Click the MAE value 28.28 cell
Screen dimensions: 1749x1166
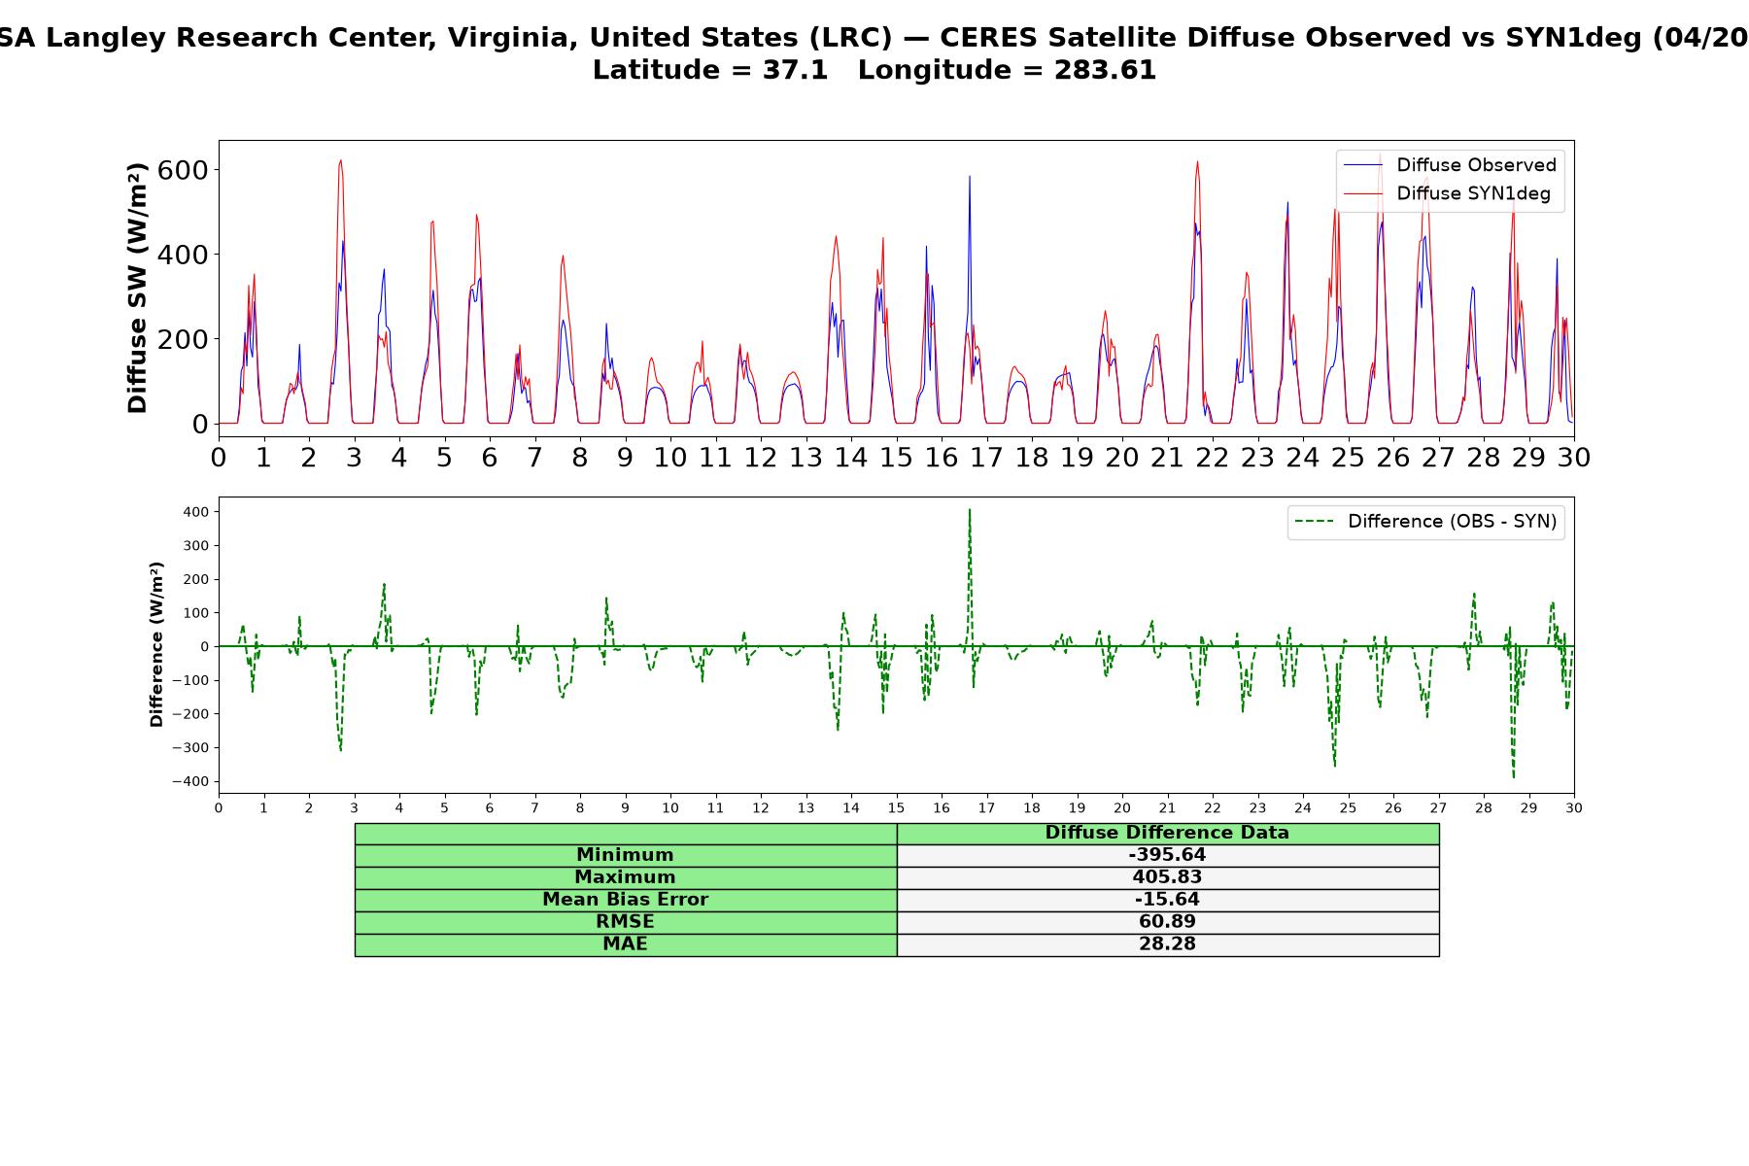point(1167,944)
